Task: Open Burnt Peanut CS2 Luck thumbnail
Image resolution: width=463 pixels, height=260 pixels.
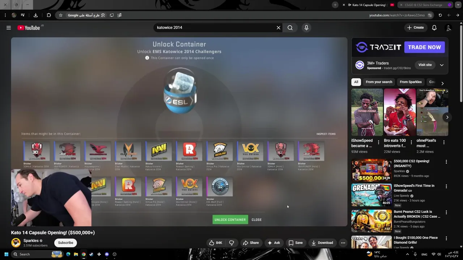Action: point(371,221)
